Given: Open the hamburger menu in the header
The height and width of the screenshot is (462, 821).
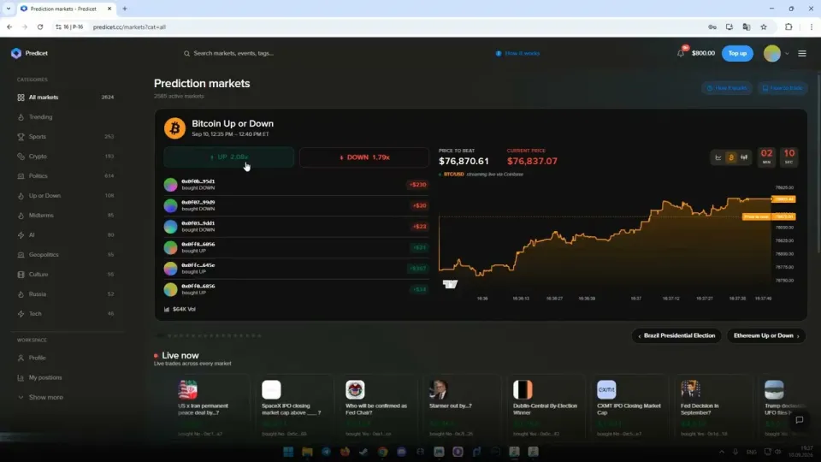Looking at the screenshot, I should click(x=801, y=53).
